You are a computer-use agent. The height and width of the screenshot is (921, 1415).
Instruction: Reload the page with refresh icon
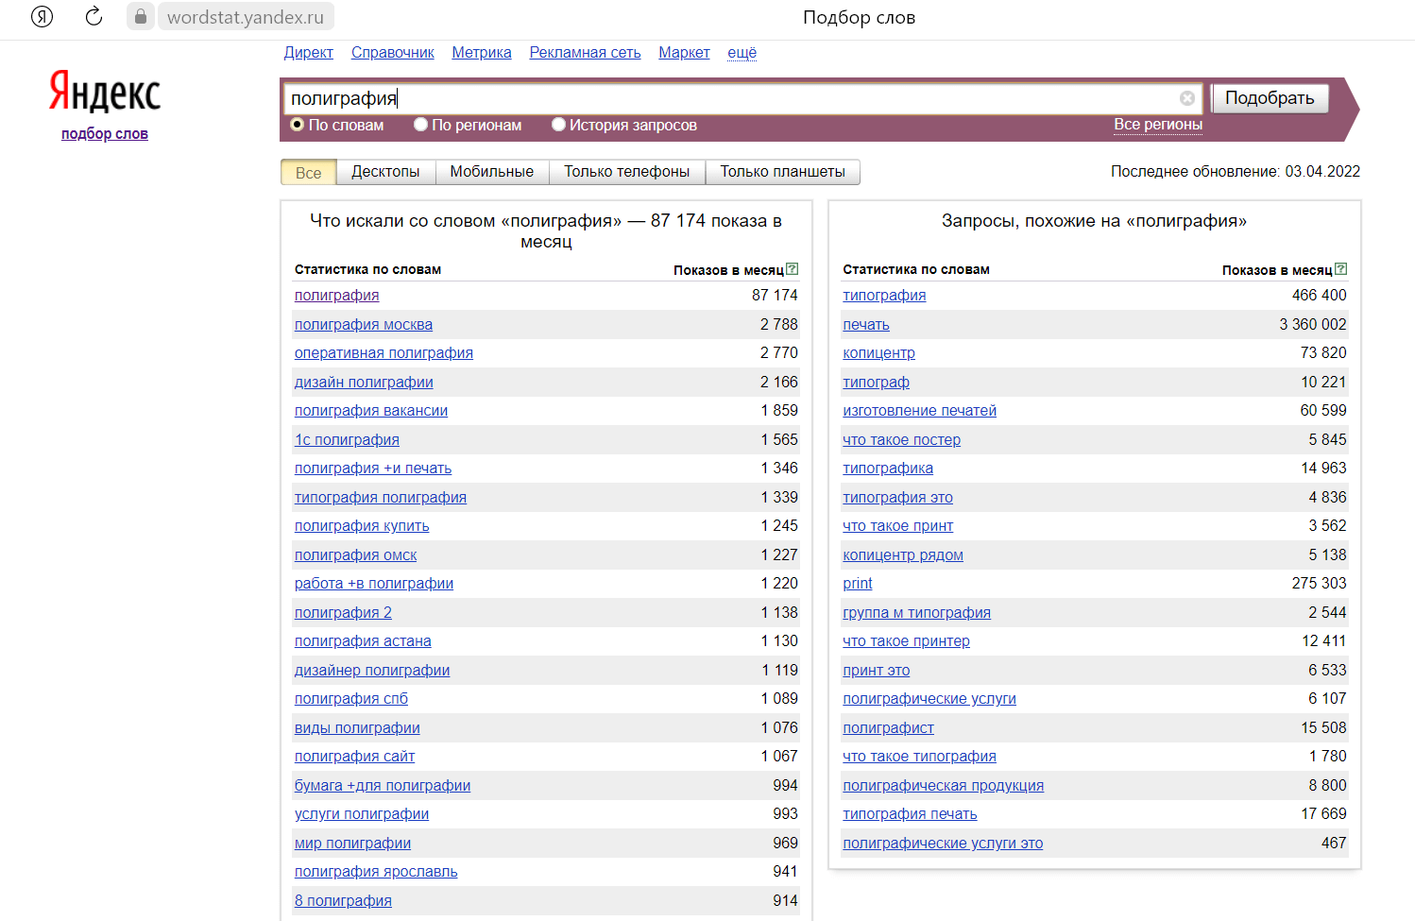pos(94,16)
